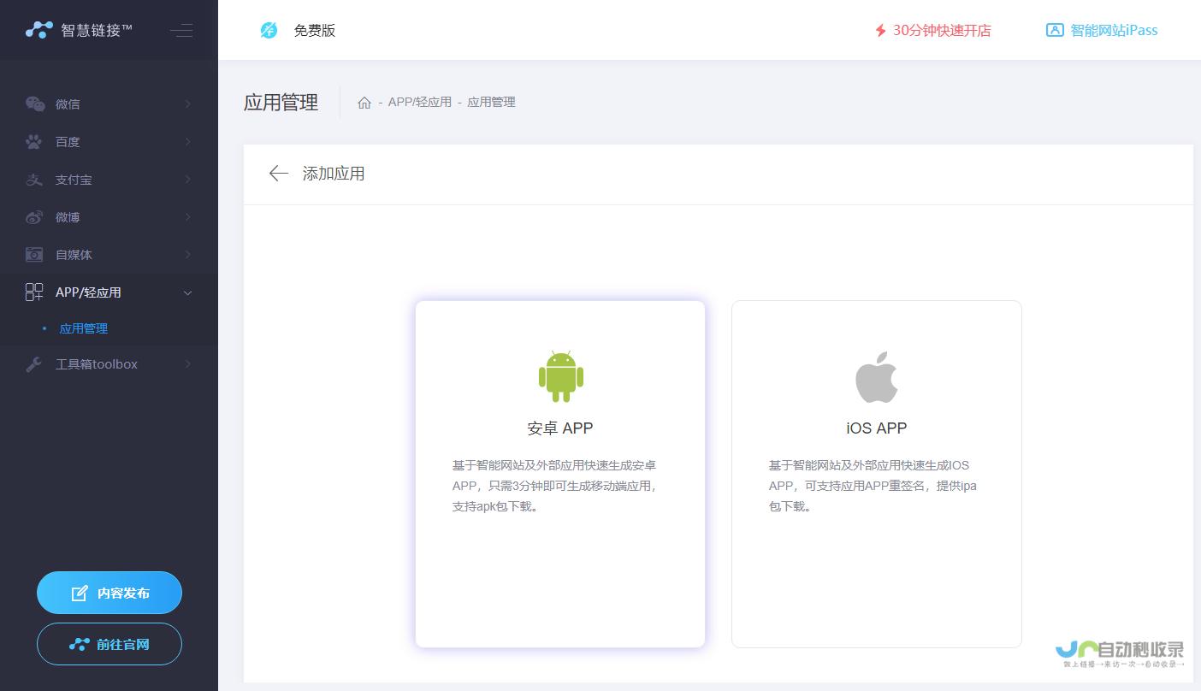Screen dimensions: 1201x691
Task: Go home via breadcrumb house icon
Action: pos(364,103)
